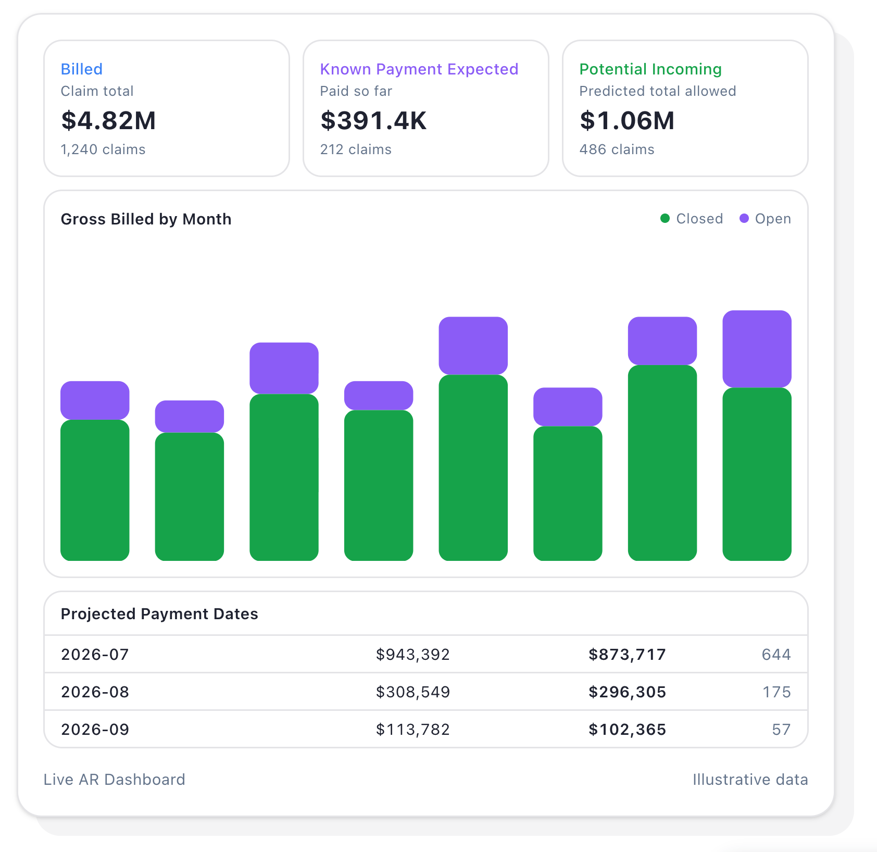The width and height of the screenshot is (877, 852).
Task: Click the Claim total subtitle
Action: pos(97,91)
